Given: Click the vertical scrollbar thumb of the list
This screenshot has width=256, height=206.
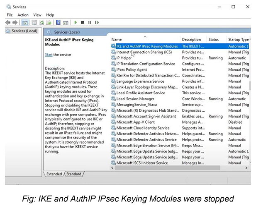Looking at the screenshot, I should (x=250, y=86).
